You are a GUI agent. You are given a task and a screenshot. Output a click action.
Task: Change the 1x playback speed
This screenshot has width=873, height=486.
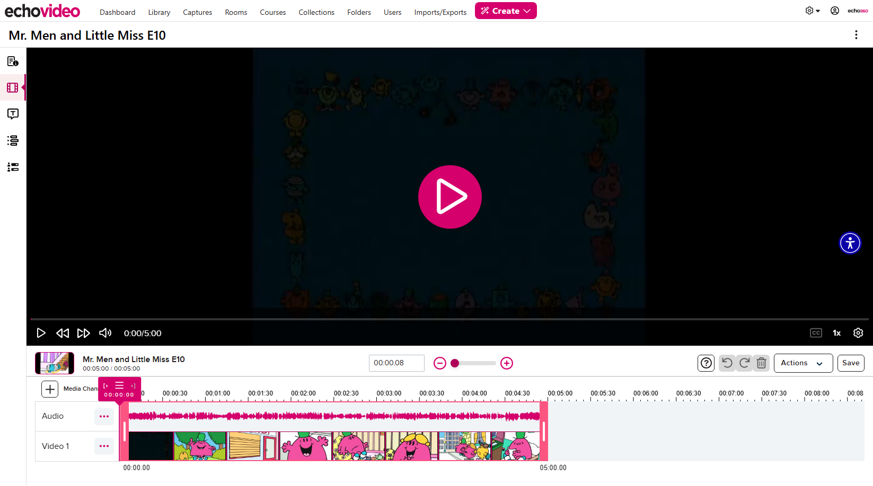click(837, 333)
